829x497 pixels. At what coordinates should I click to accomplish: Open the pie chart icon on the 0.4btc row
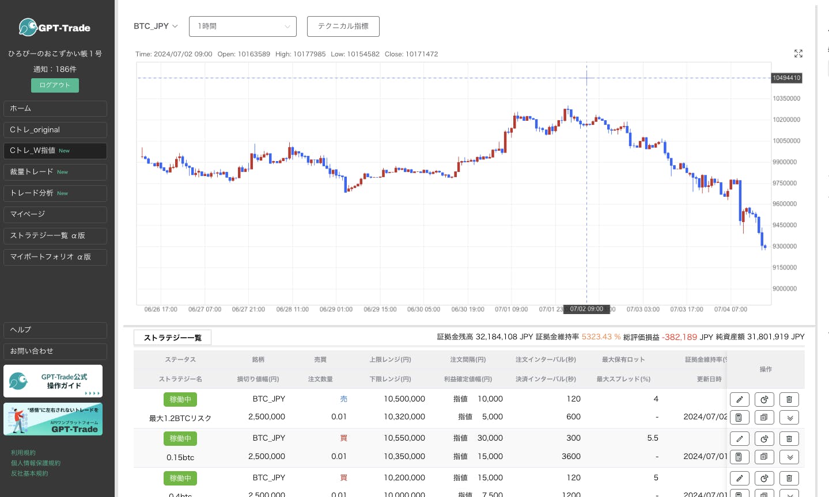[764, 478]
